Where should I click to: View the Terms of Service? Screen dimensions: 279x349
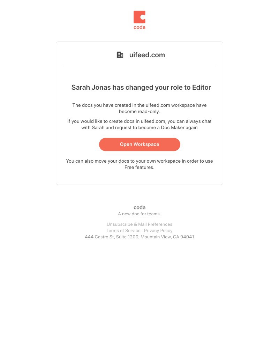coord(123,231)
